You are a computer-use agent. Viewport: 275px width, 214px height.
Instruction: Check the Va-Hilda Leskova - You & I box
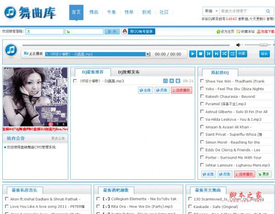[202, 119]
